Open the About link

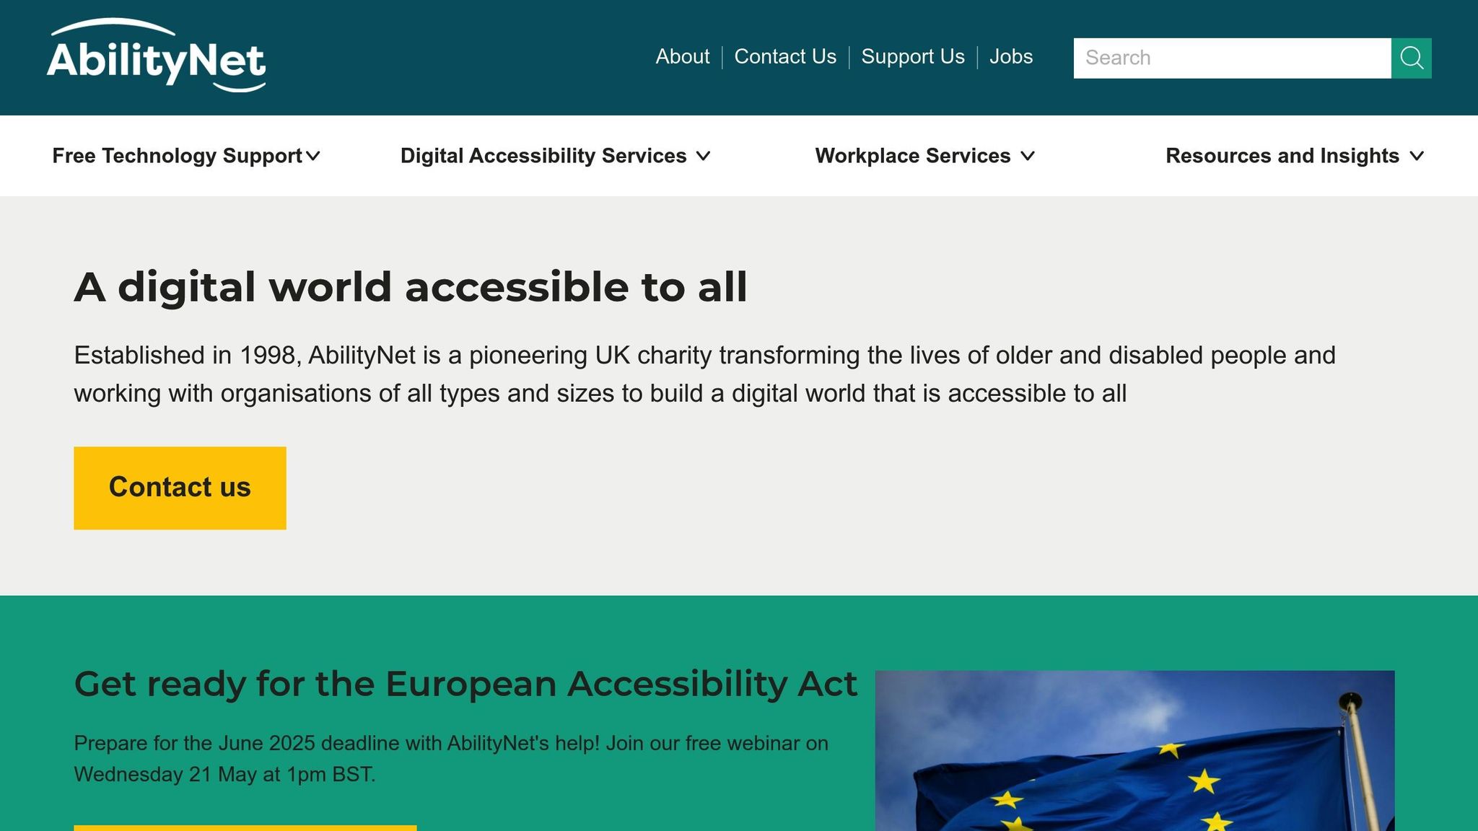pyautogui.click(x=682, y=56)
